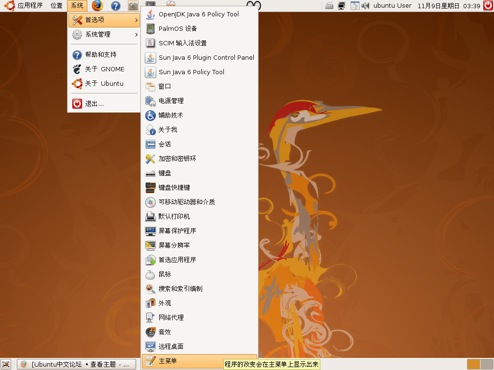Open the 系统管理 submenu
Viewport: 494px width, 370px height.
coord(104,35)
